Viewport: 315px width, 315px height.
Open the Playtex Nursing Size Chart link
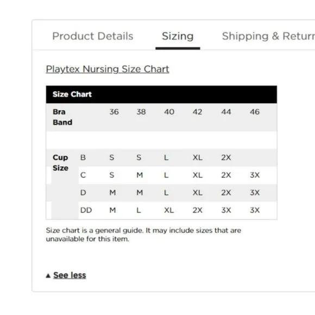coord(108,69)
